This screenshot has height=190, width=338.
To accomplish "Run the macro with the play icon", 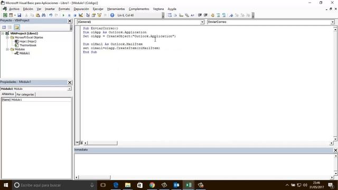I will click(x=63, y=15).
